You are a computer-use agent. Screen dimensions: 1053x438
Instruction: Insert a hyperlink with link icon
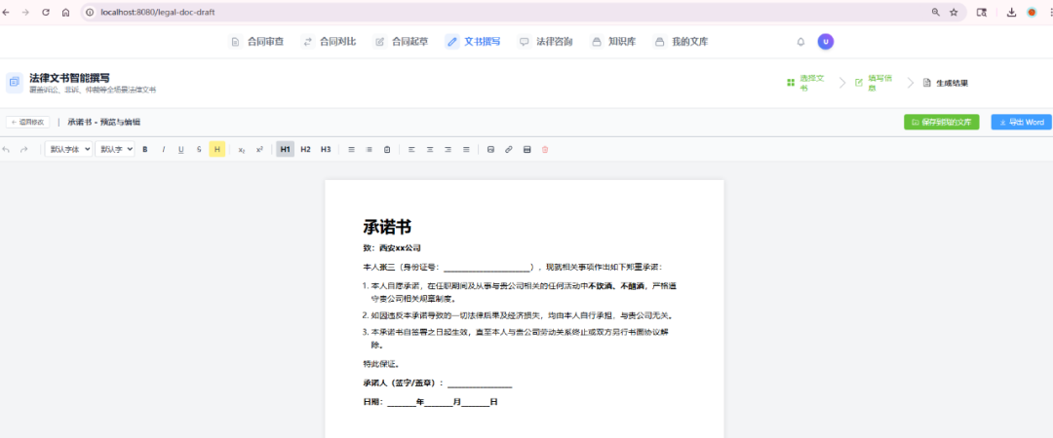pyautogui.click(x=508, y=149)
